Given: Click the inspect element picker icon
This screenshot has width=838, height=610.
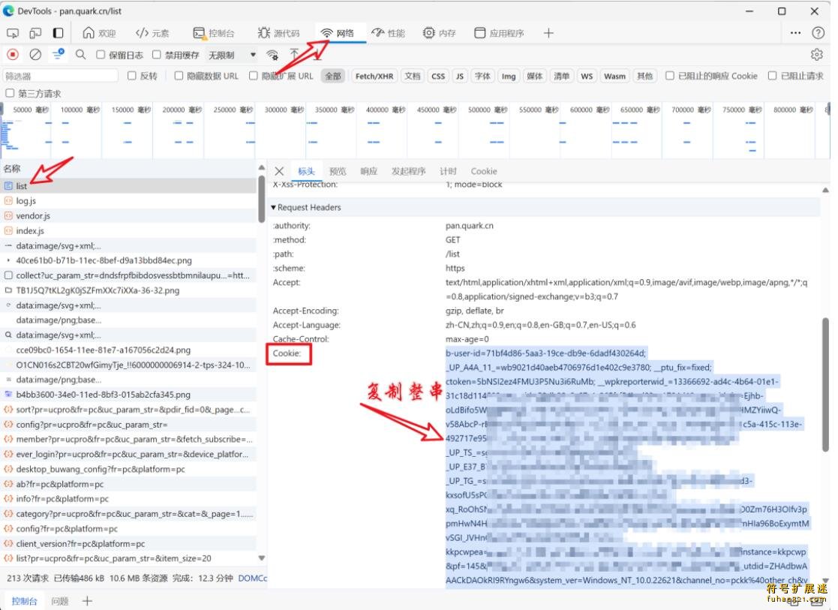Looking at the screenshot, I should coord(12,33).
